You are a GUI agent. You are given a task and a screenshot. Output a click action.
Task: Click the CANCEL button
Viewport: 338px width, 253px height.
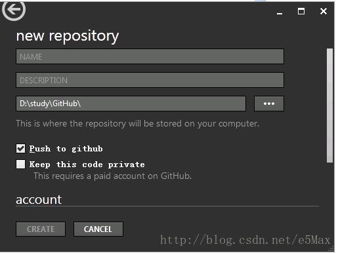[98, 229]
